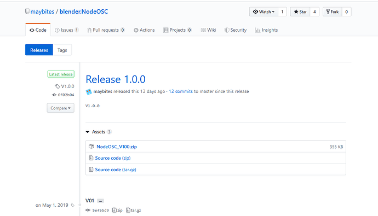Click the Actions play icon

tap(136, 30)
